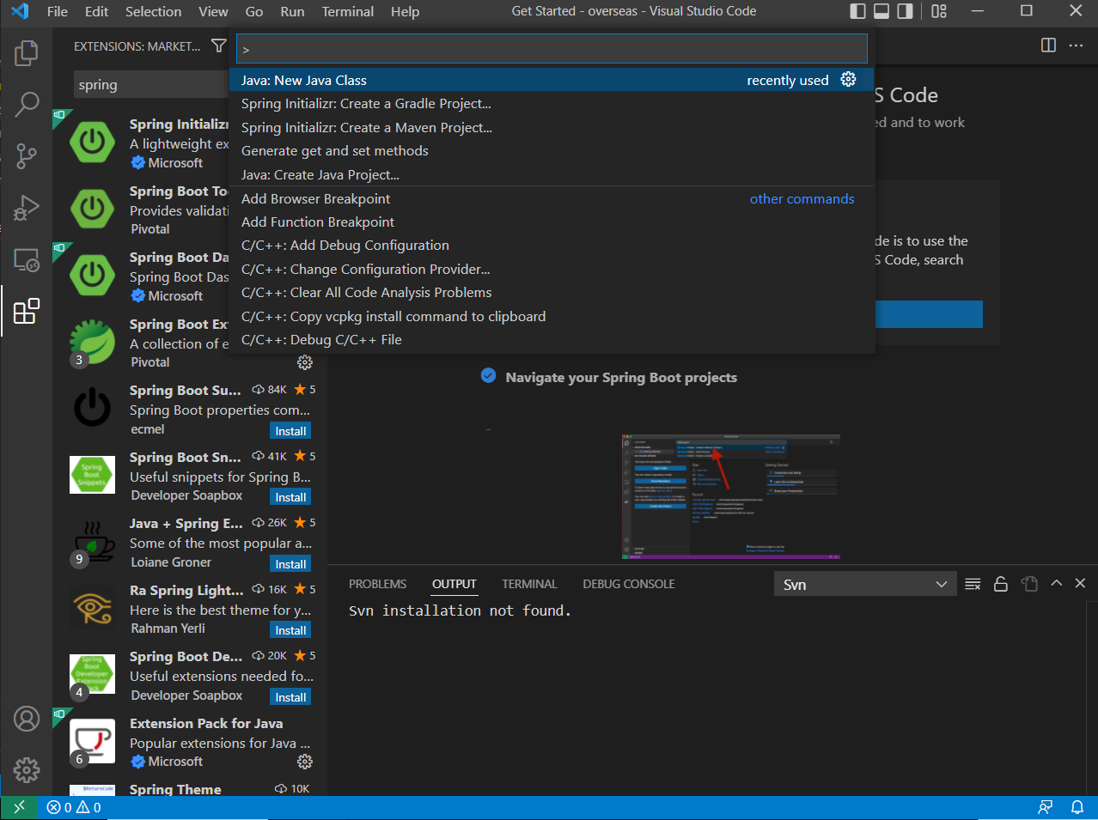Open the Terminal menu
The width and height of the screenshot is (1098, 820).
click(348, 11)
